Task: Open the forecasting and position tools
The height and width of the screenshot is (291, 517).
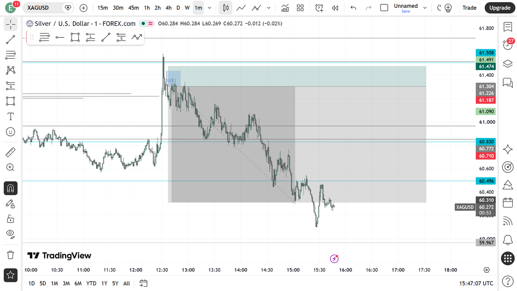Action: 11,85
